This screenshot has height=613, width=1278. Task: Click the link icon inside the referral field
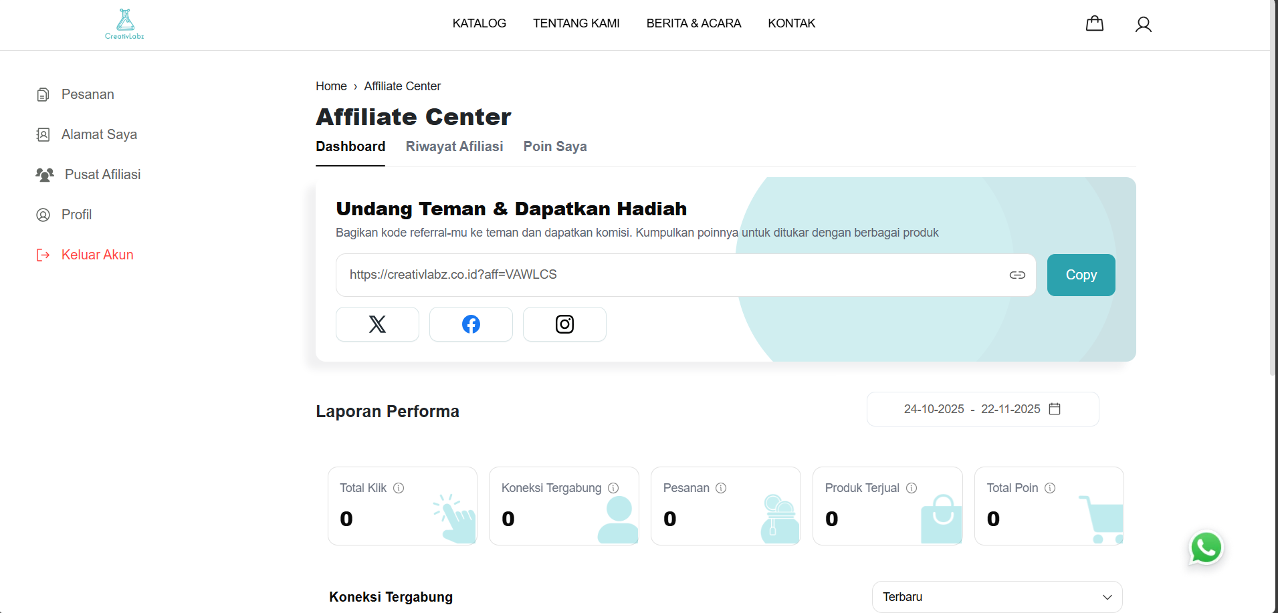pos(1017,275)
